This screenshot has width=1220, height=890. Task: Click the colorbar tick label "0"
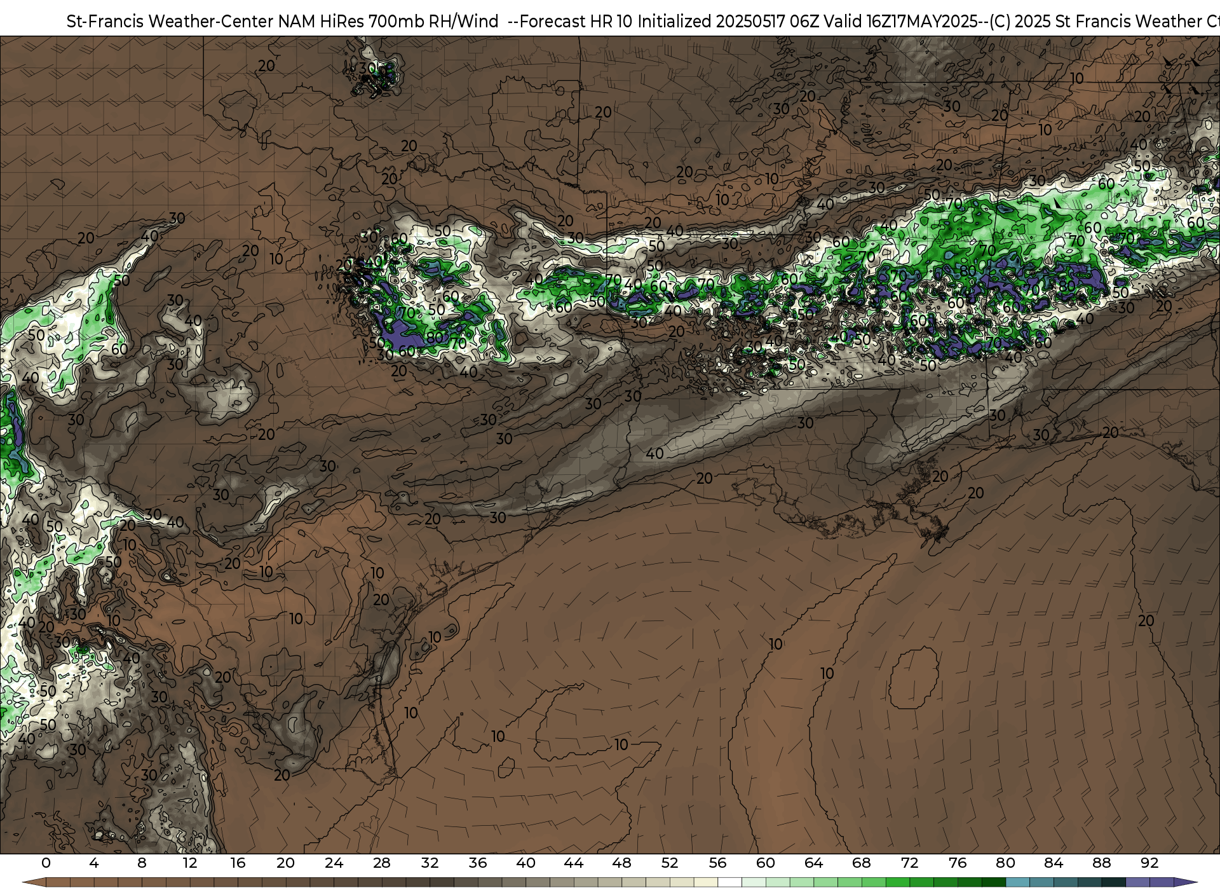46,863
